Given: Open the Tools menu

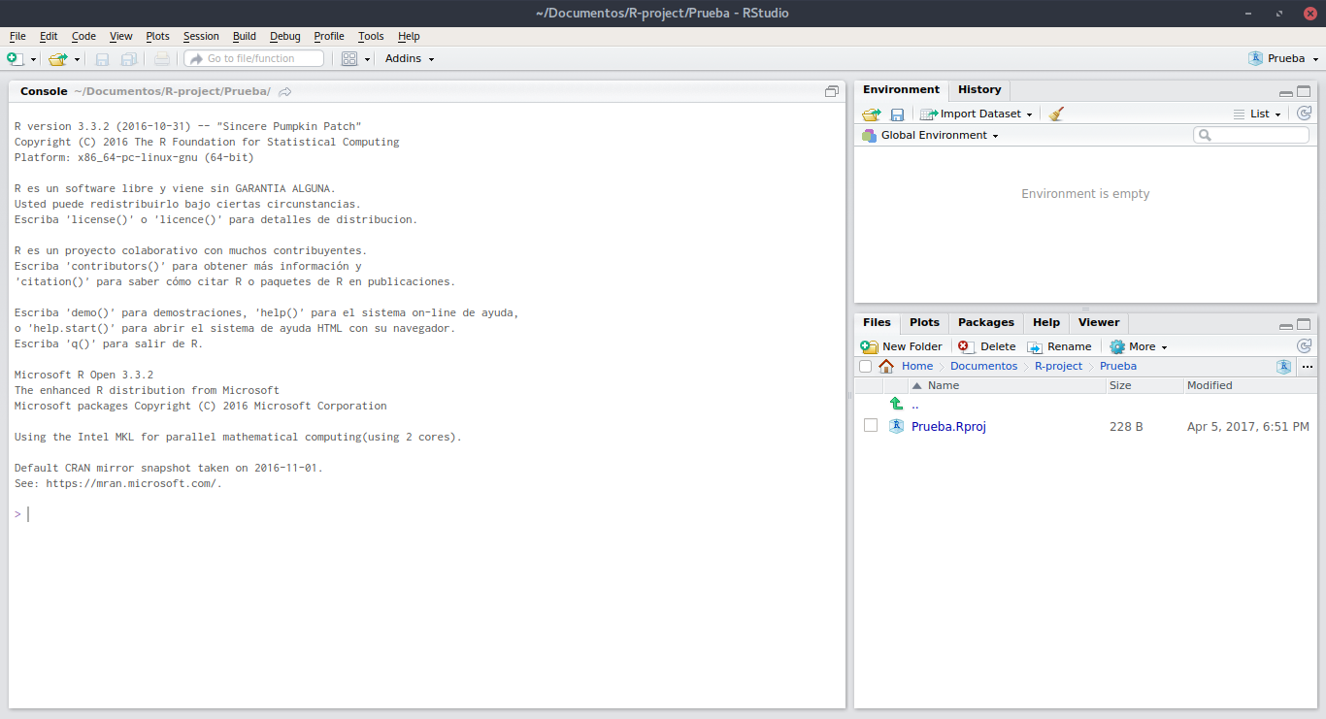Looking at the screenshot, I should [371, 36].
